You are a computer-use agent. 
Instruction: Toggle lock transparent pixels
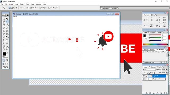coord(148,73)
